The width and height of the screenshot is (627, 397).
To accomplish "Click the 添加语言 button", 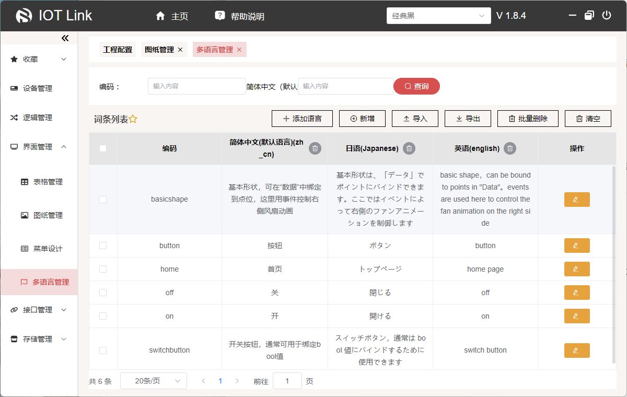I will click(302, 119).
